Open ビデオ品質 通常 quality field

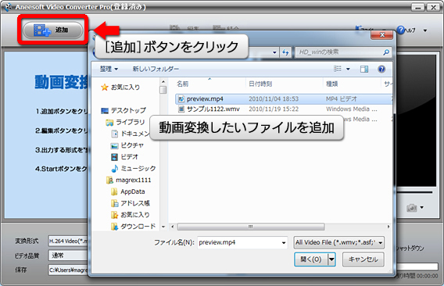coord(68,256)
